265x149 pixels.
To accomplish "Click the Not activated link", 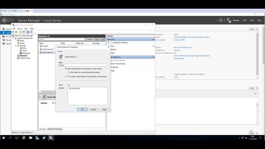I will click(x=179, y=58).
